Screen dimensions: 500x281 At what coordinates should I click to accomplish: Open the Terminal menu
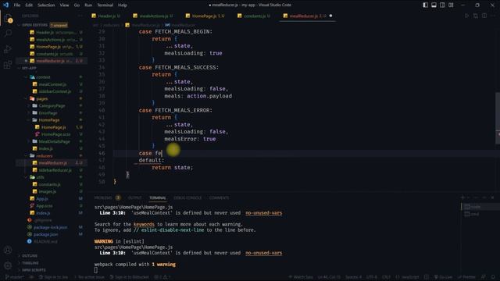pyautogui.click(x=105, y=5)
